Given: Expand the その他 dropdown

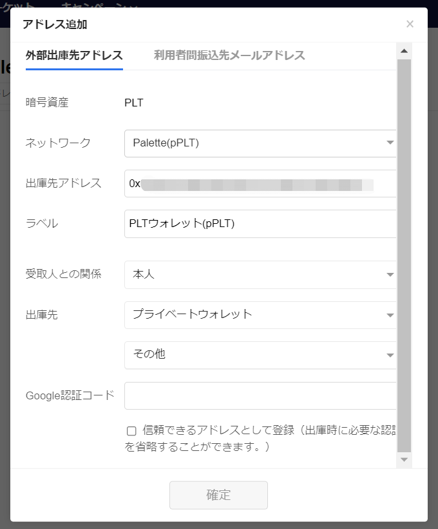Looking at the screenshot, I should pyautogui.click(x=260, y=355).
